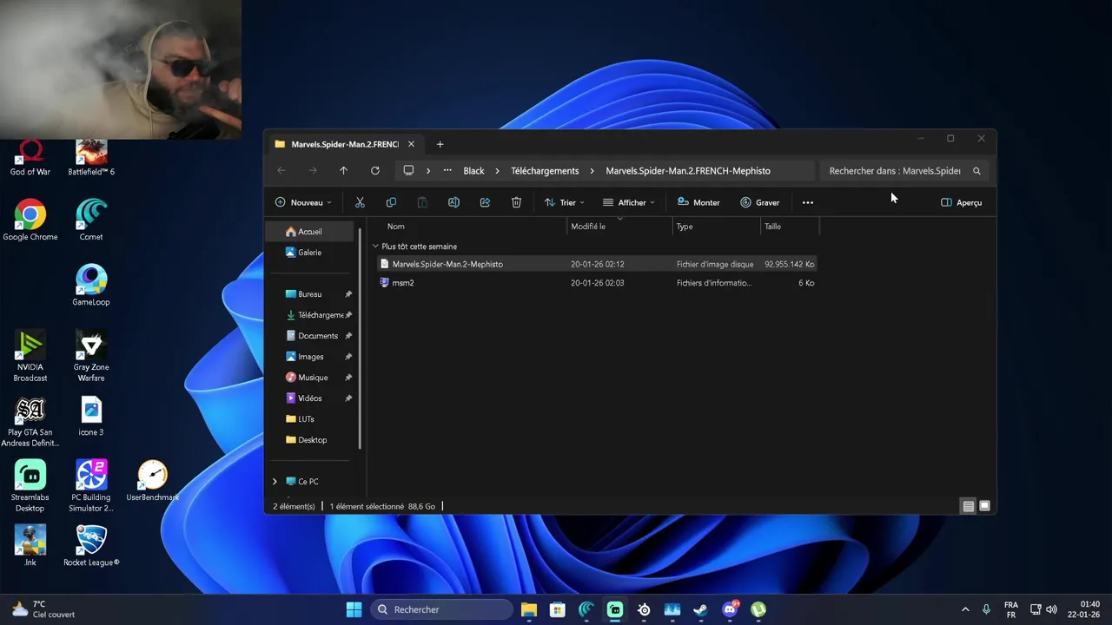Open Documents in quick access
1112x625 pixels.
(318, 336)
